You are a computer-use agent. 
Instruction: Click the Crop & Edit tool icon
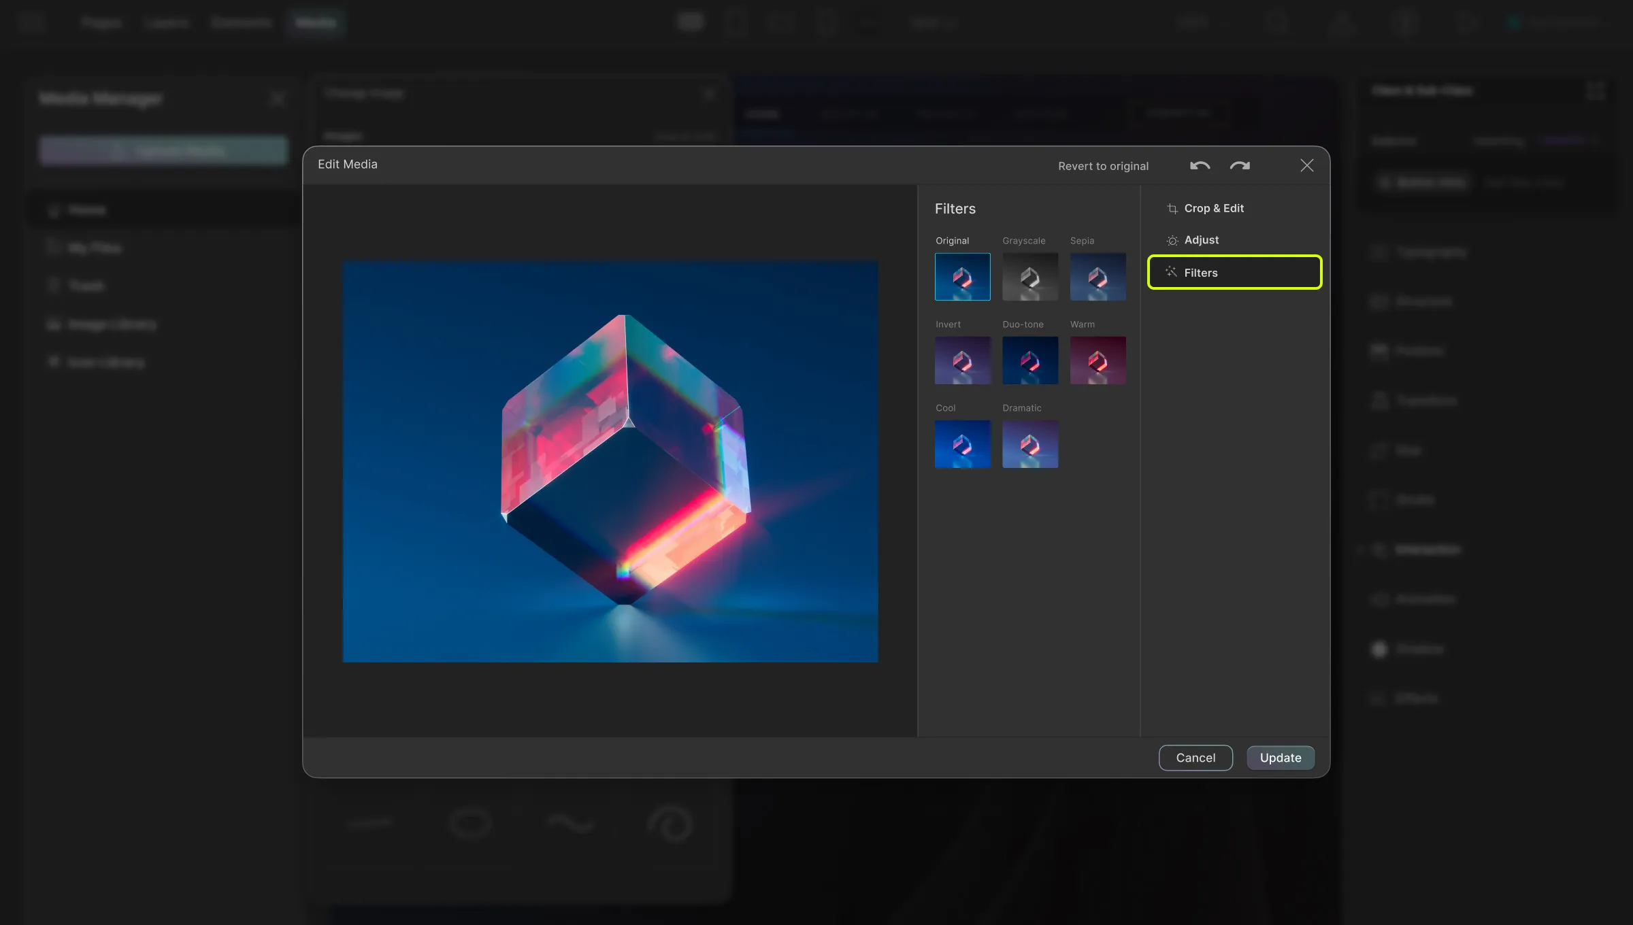pos(1172,209)
